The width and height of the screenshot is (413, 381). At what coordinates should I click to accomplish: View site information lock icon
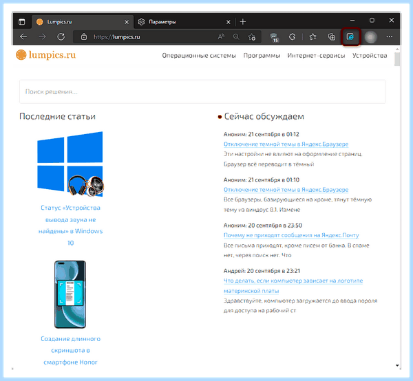(84, 37)
